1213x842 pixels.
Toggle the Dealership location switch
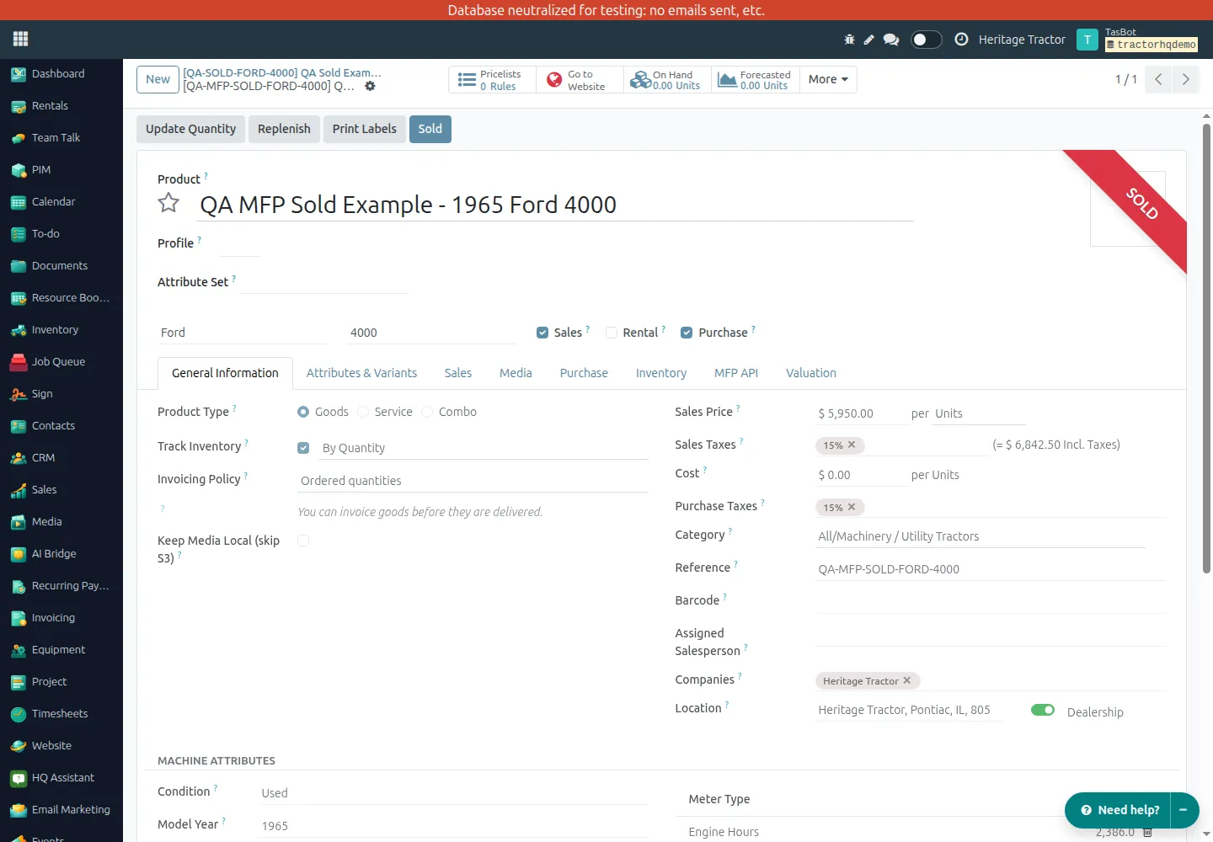tap(1043, 710)
